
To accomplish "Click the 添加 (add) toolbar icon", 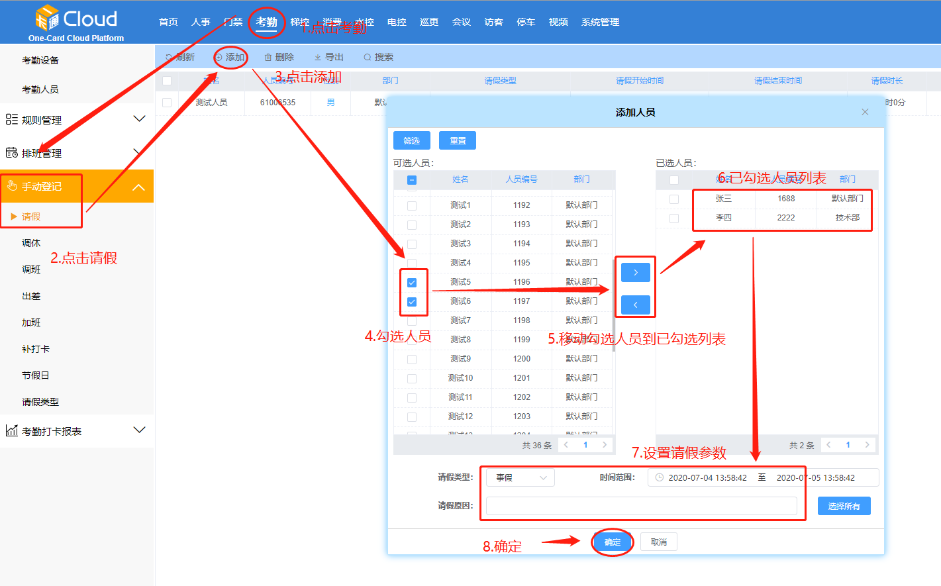I will pos(219,56).
